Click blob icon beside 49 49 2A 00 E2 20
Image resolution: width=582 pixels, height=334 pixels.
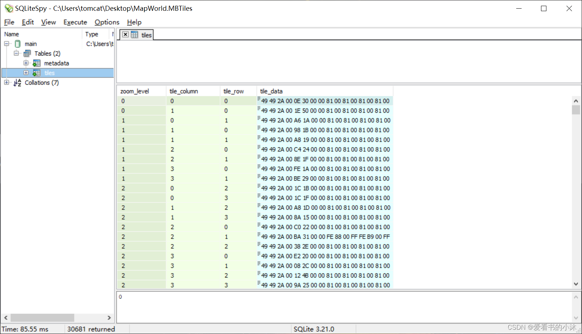pos(259,254)
